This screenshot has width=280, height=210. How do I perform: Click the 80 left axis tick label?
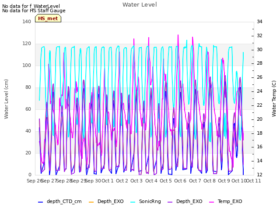coord(28,87)
